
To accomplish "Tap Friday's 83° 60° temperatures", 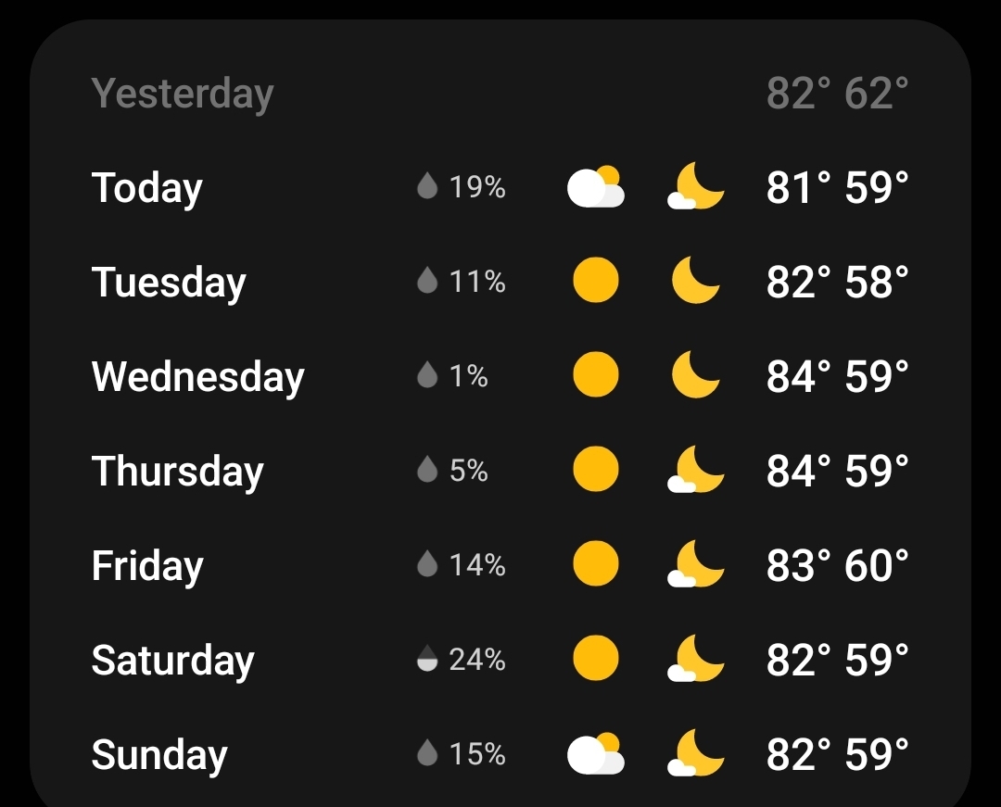I will (x=837, y=565).
